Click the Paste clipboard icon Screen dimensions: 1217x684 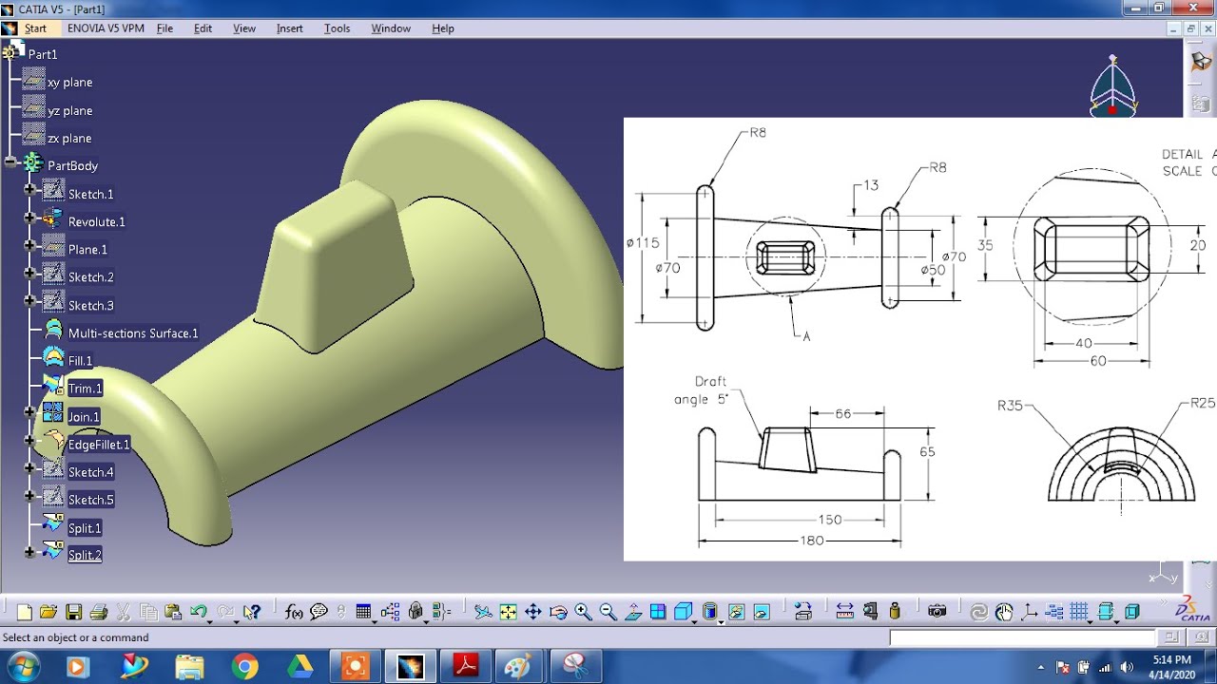pyautogui.click(x=173, y=612)
